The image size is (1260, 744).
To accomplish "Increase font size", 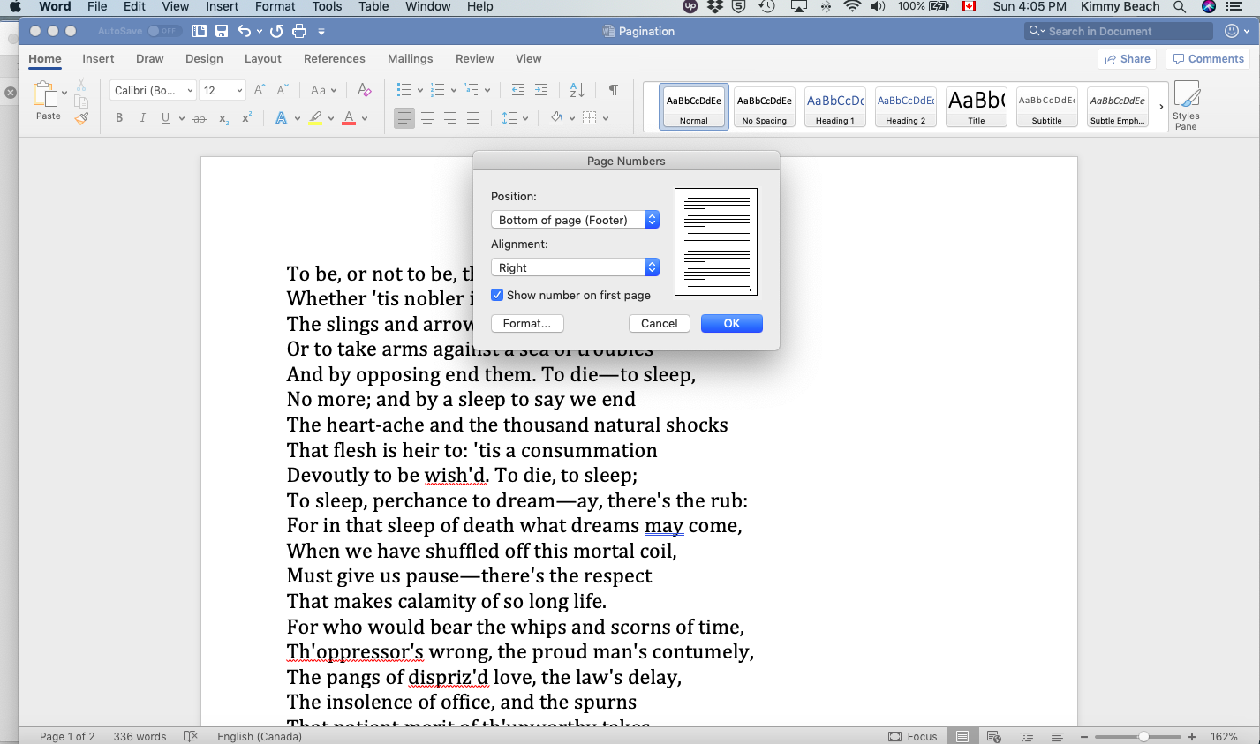I will [x=260, y=89].
